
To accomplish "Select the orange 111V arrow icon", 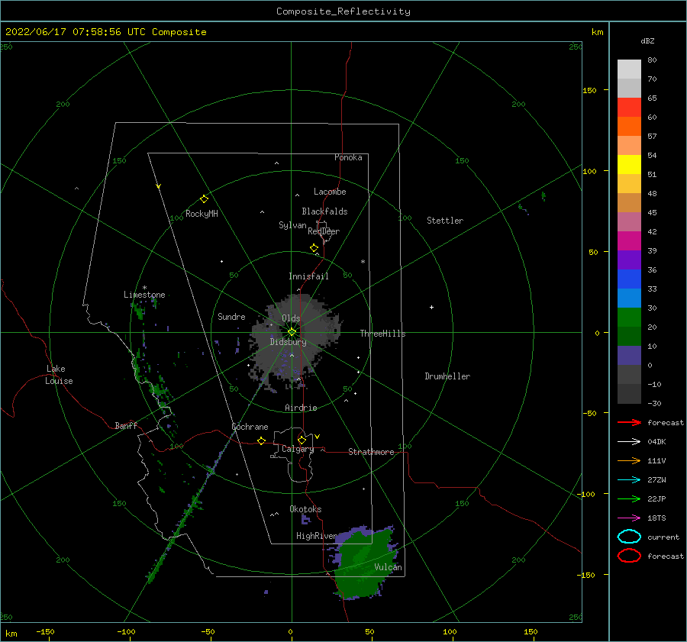I will 629,460.
